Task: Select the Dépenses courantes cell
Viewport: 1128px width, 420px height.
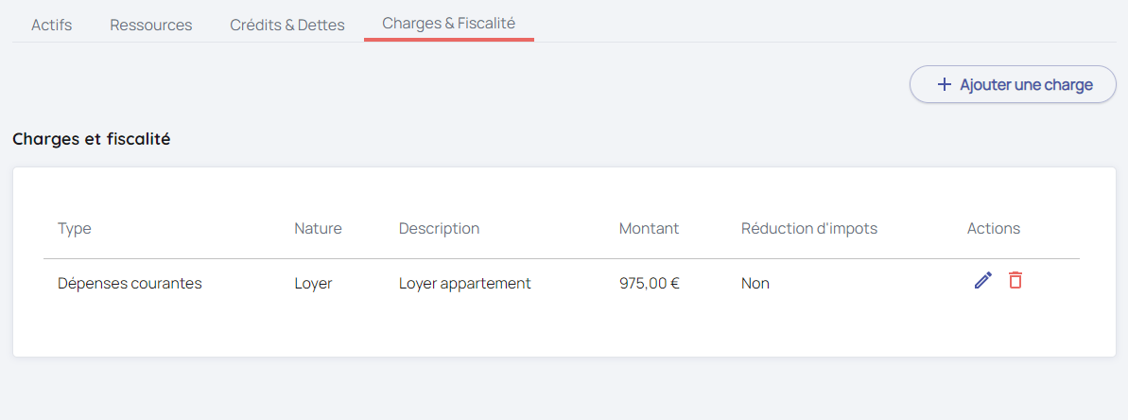Action: (x=130, y=283)
